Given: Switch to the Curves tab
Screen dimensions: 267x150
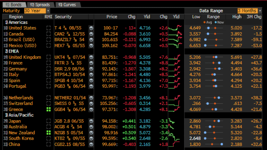Looking at the screenshot, I should point(67,4).
